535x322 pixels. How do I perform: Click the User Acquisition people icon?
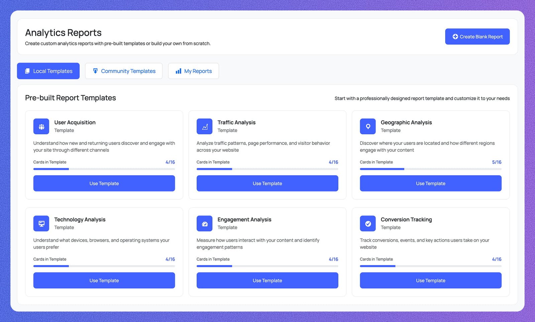pyautogui.click(x=41, y=126)
